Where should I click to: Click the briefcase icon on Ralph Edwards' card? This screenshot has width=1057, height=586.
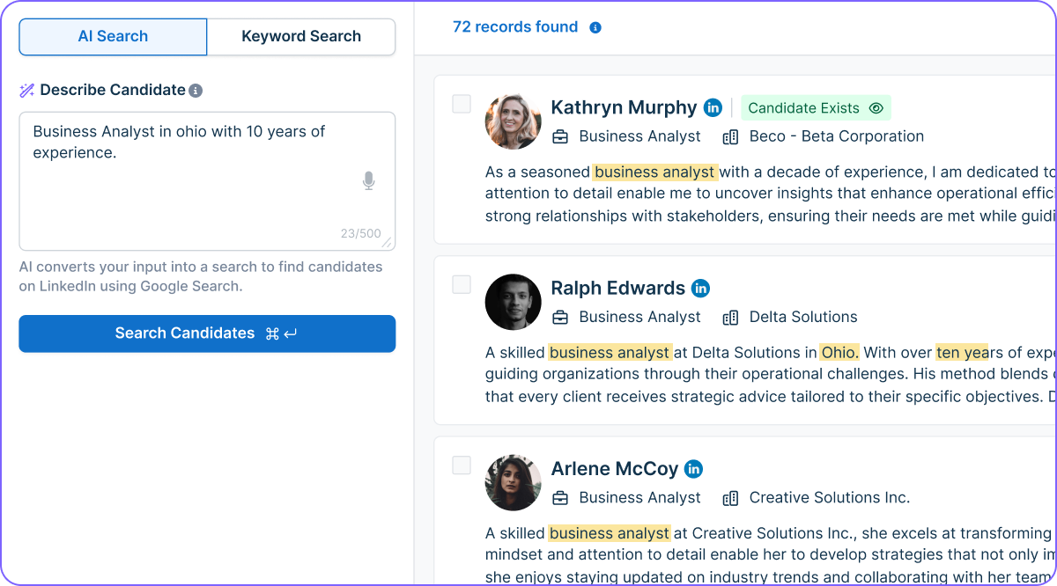(x=560, y=317)
